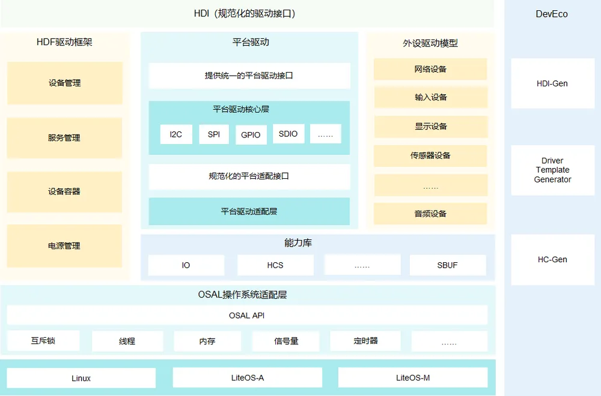Viewport: 601px width, 396px height.
Task: Click the 平台驱动适配层 box
Action: (249, 211)
